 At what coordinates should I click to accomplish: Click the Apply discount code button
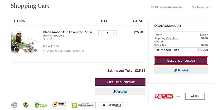point(195,96)
